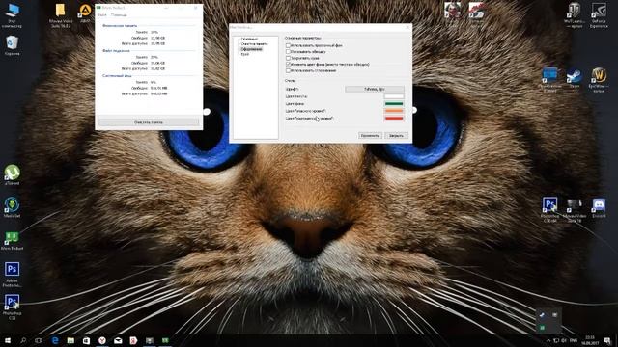Select the Adobe Photoshop desktop shortcut
This screenshot has height=347, width=618.
(x=12, y=274)
